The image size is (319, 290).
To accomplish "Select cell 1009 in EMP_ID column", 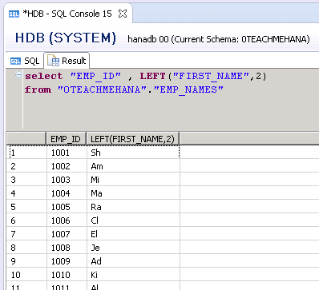I will pos(67,261).
